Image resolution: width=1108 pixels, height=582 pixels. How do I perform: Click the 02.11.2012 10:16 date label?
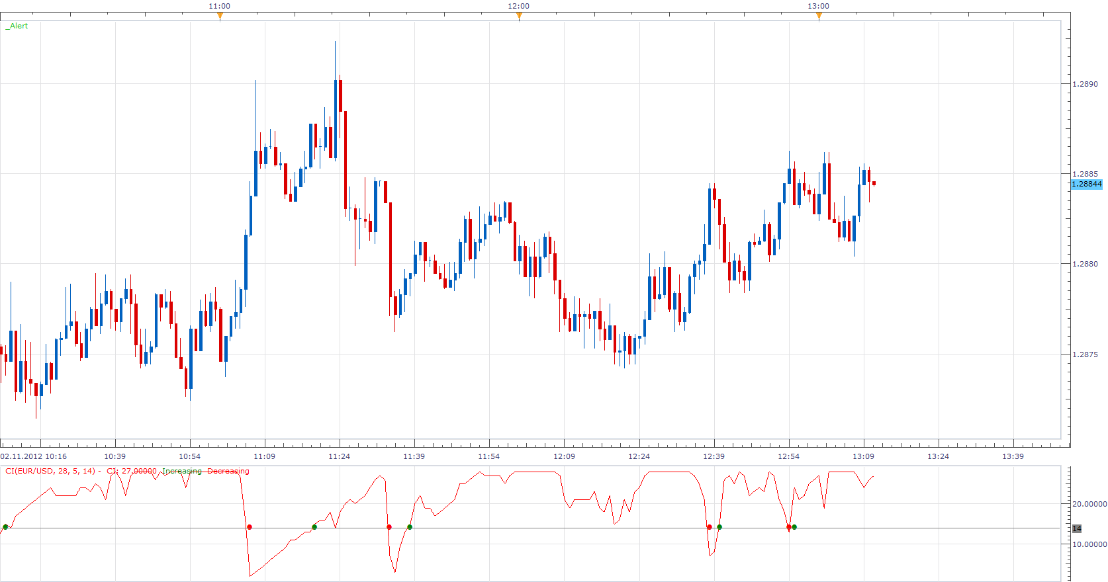(34, 456)
